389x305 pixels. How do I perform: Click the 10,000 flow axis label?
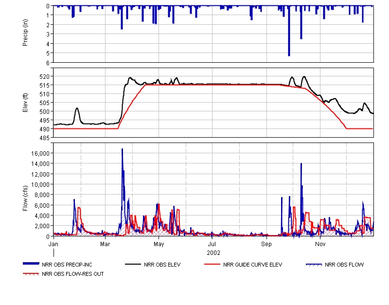40,184
